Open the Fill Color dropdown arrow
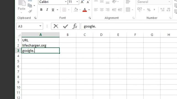The width and height of the screenshot is (177, 99). point(80,10)
